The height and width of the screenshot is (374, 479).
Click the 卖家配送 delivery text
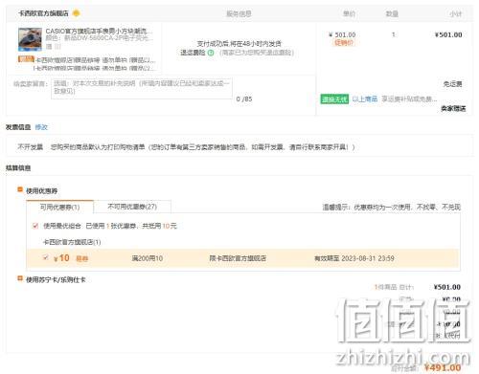tap(453, 109)
